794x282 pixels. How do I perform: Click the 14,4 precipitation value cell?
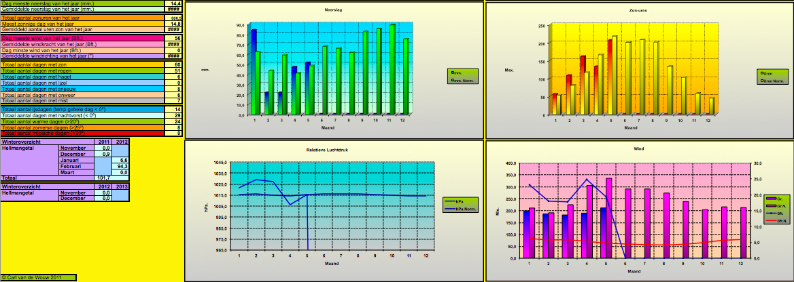point(174,3)
